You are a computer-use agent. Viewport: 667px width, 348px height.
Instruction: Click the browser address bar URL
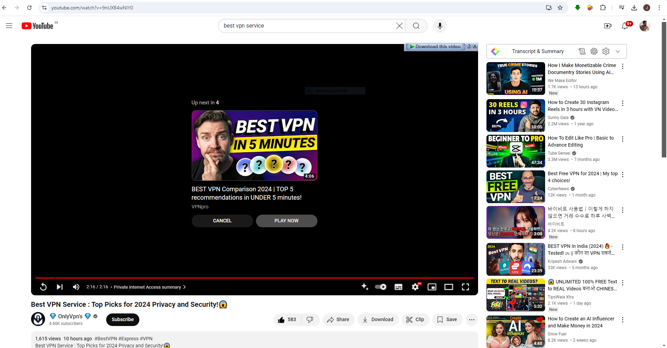tap(92, 8)
